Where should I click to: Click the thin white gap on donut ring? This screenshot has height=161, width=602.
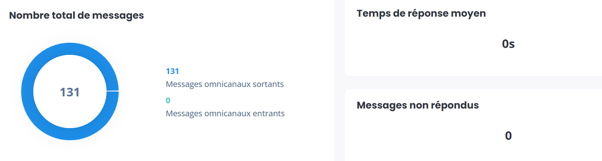[112, 91]
